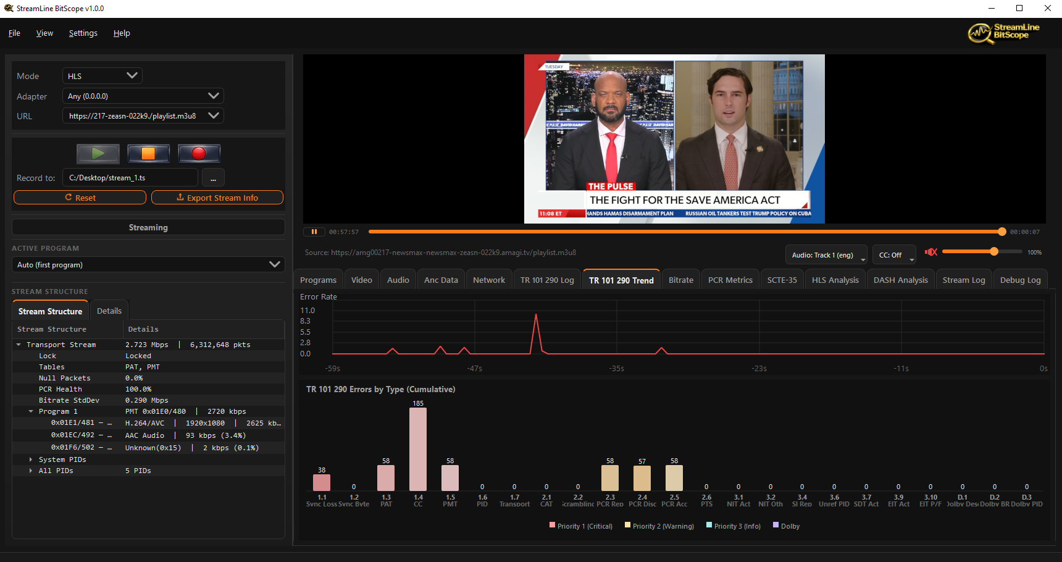
Task: Click the Reset button
Action: coord(80,198)
